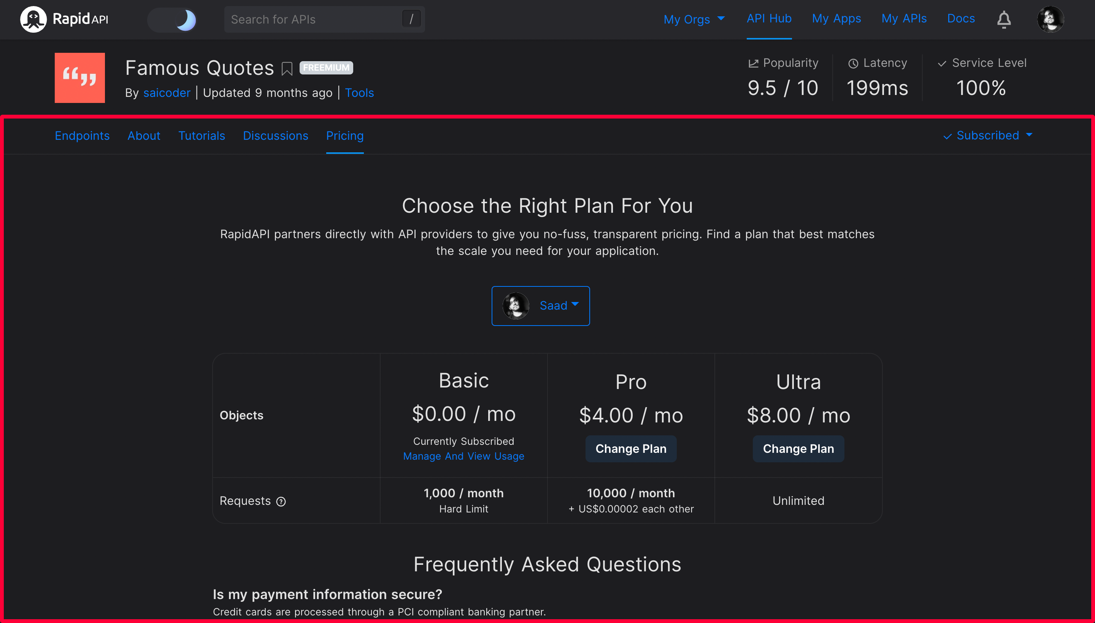Toggle dark mode moon switch
The image size is (1095, 623).
click(x=173, y=20)
